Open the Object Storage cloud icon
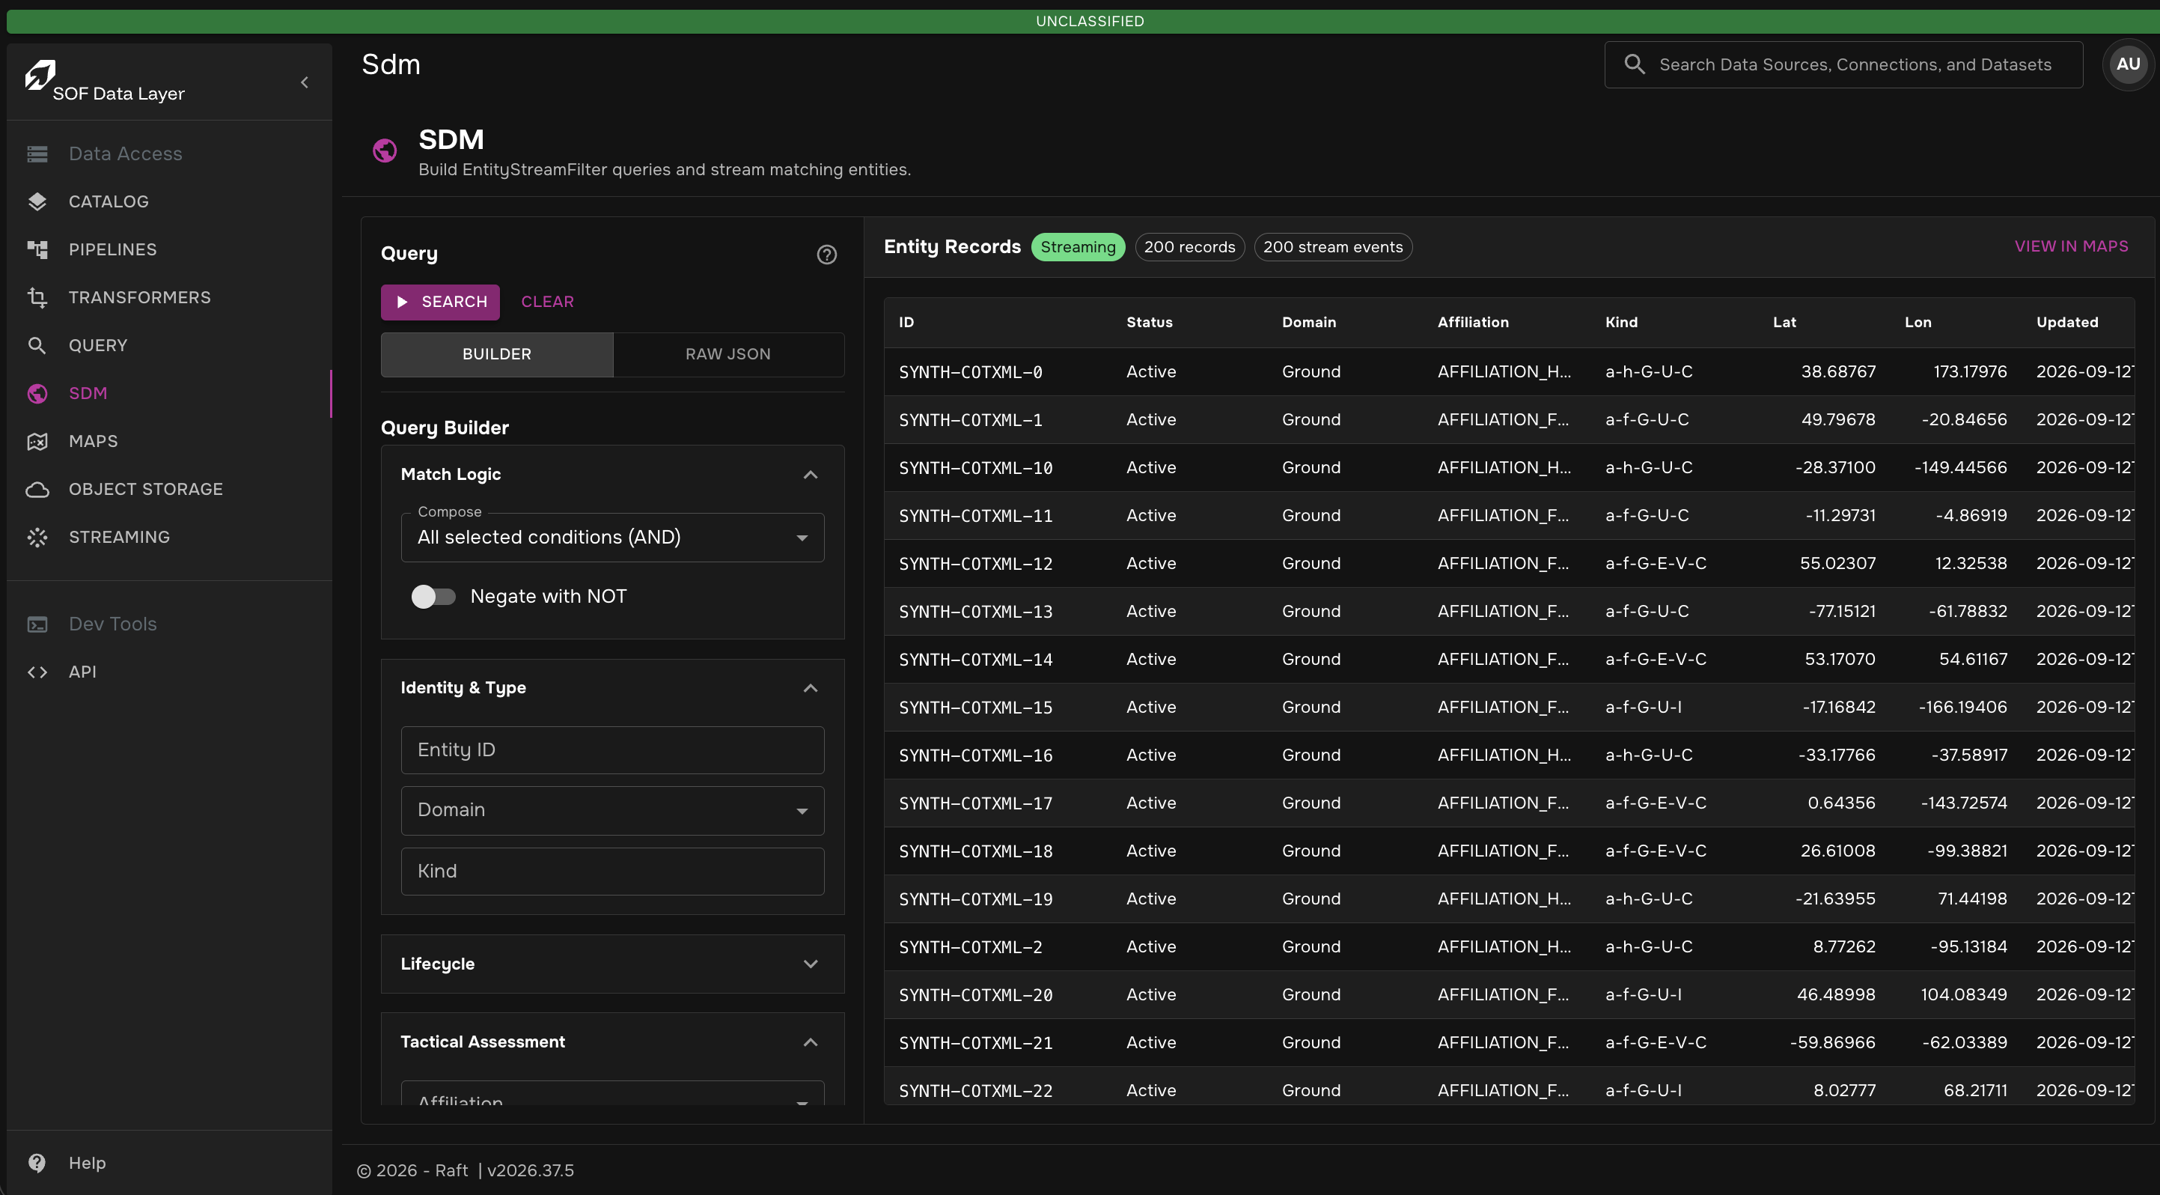 [x=37, y=489]
